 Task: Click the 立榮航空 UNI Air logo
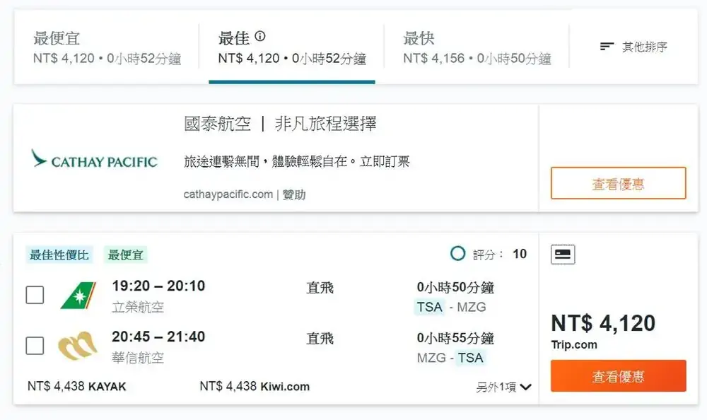tap(78, 296)
